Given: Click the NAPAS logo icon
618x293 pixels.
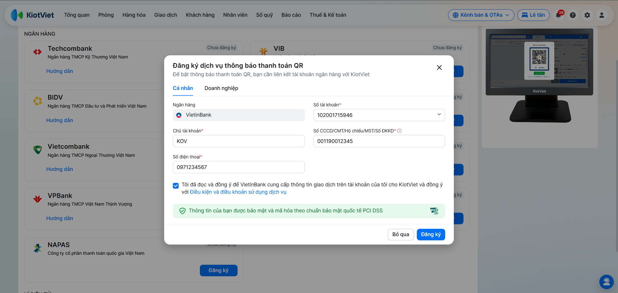Looking at the screenshot, I should 38,248.
